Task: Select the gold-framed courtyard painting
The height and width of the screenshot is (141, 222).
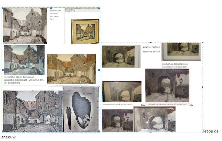Action: [x=85, y=31]
